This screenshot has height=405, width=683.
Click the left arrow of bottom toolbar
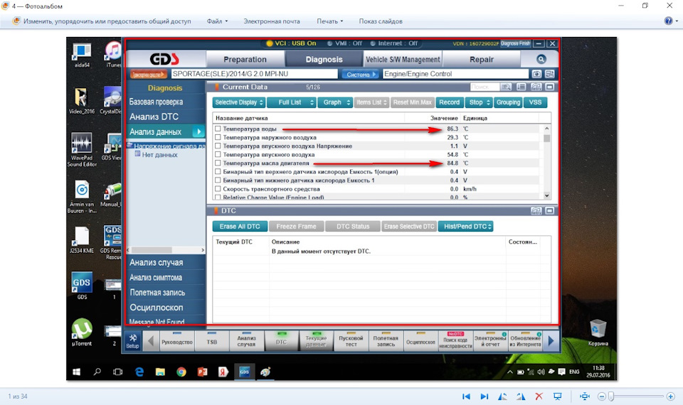click(x=151, y=341)
